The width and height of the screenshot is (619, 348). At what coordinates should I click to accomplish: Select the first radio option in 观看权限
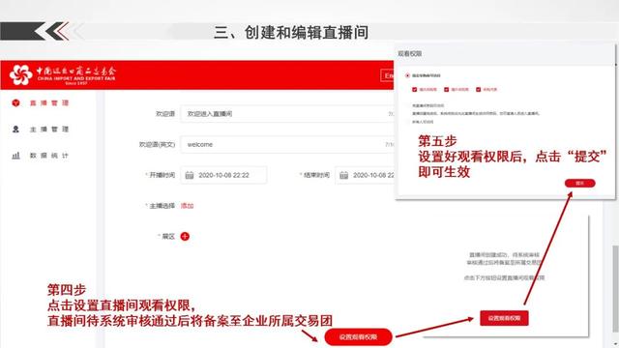407,75
